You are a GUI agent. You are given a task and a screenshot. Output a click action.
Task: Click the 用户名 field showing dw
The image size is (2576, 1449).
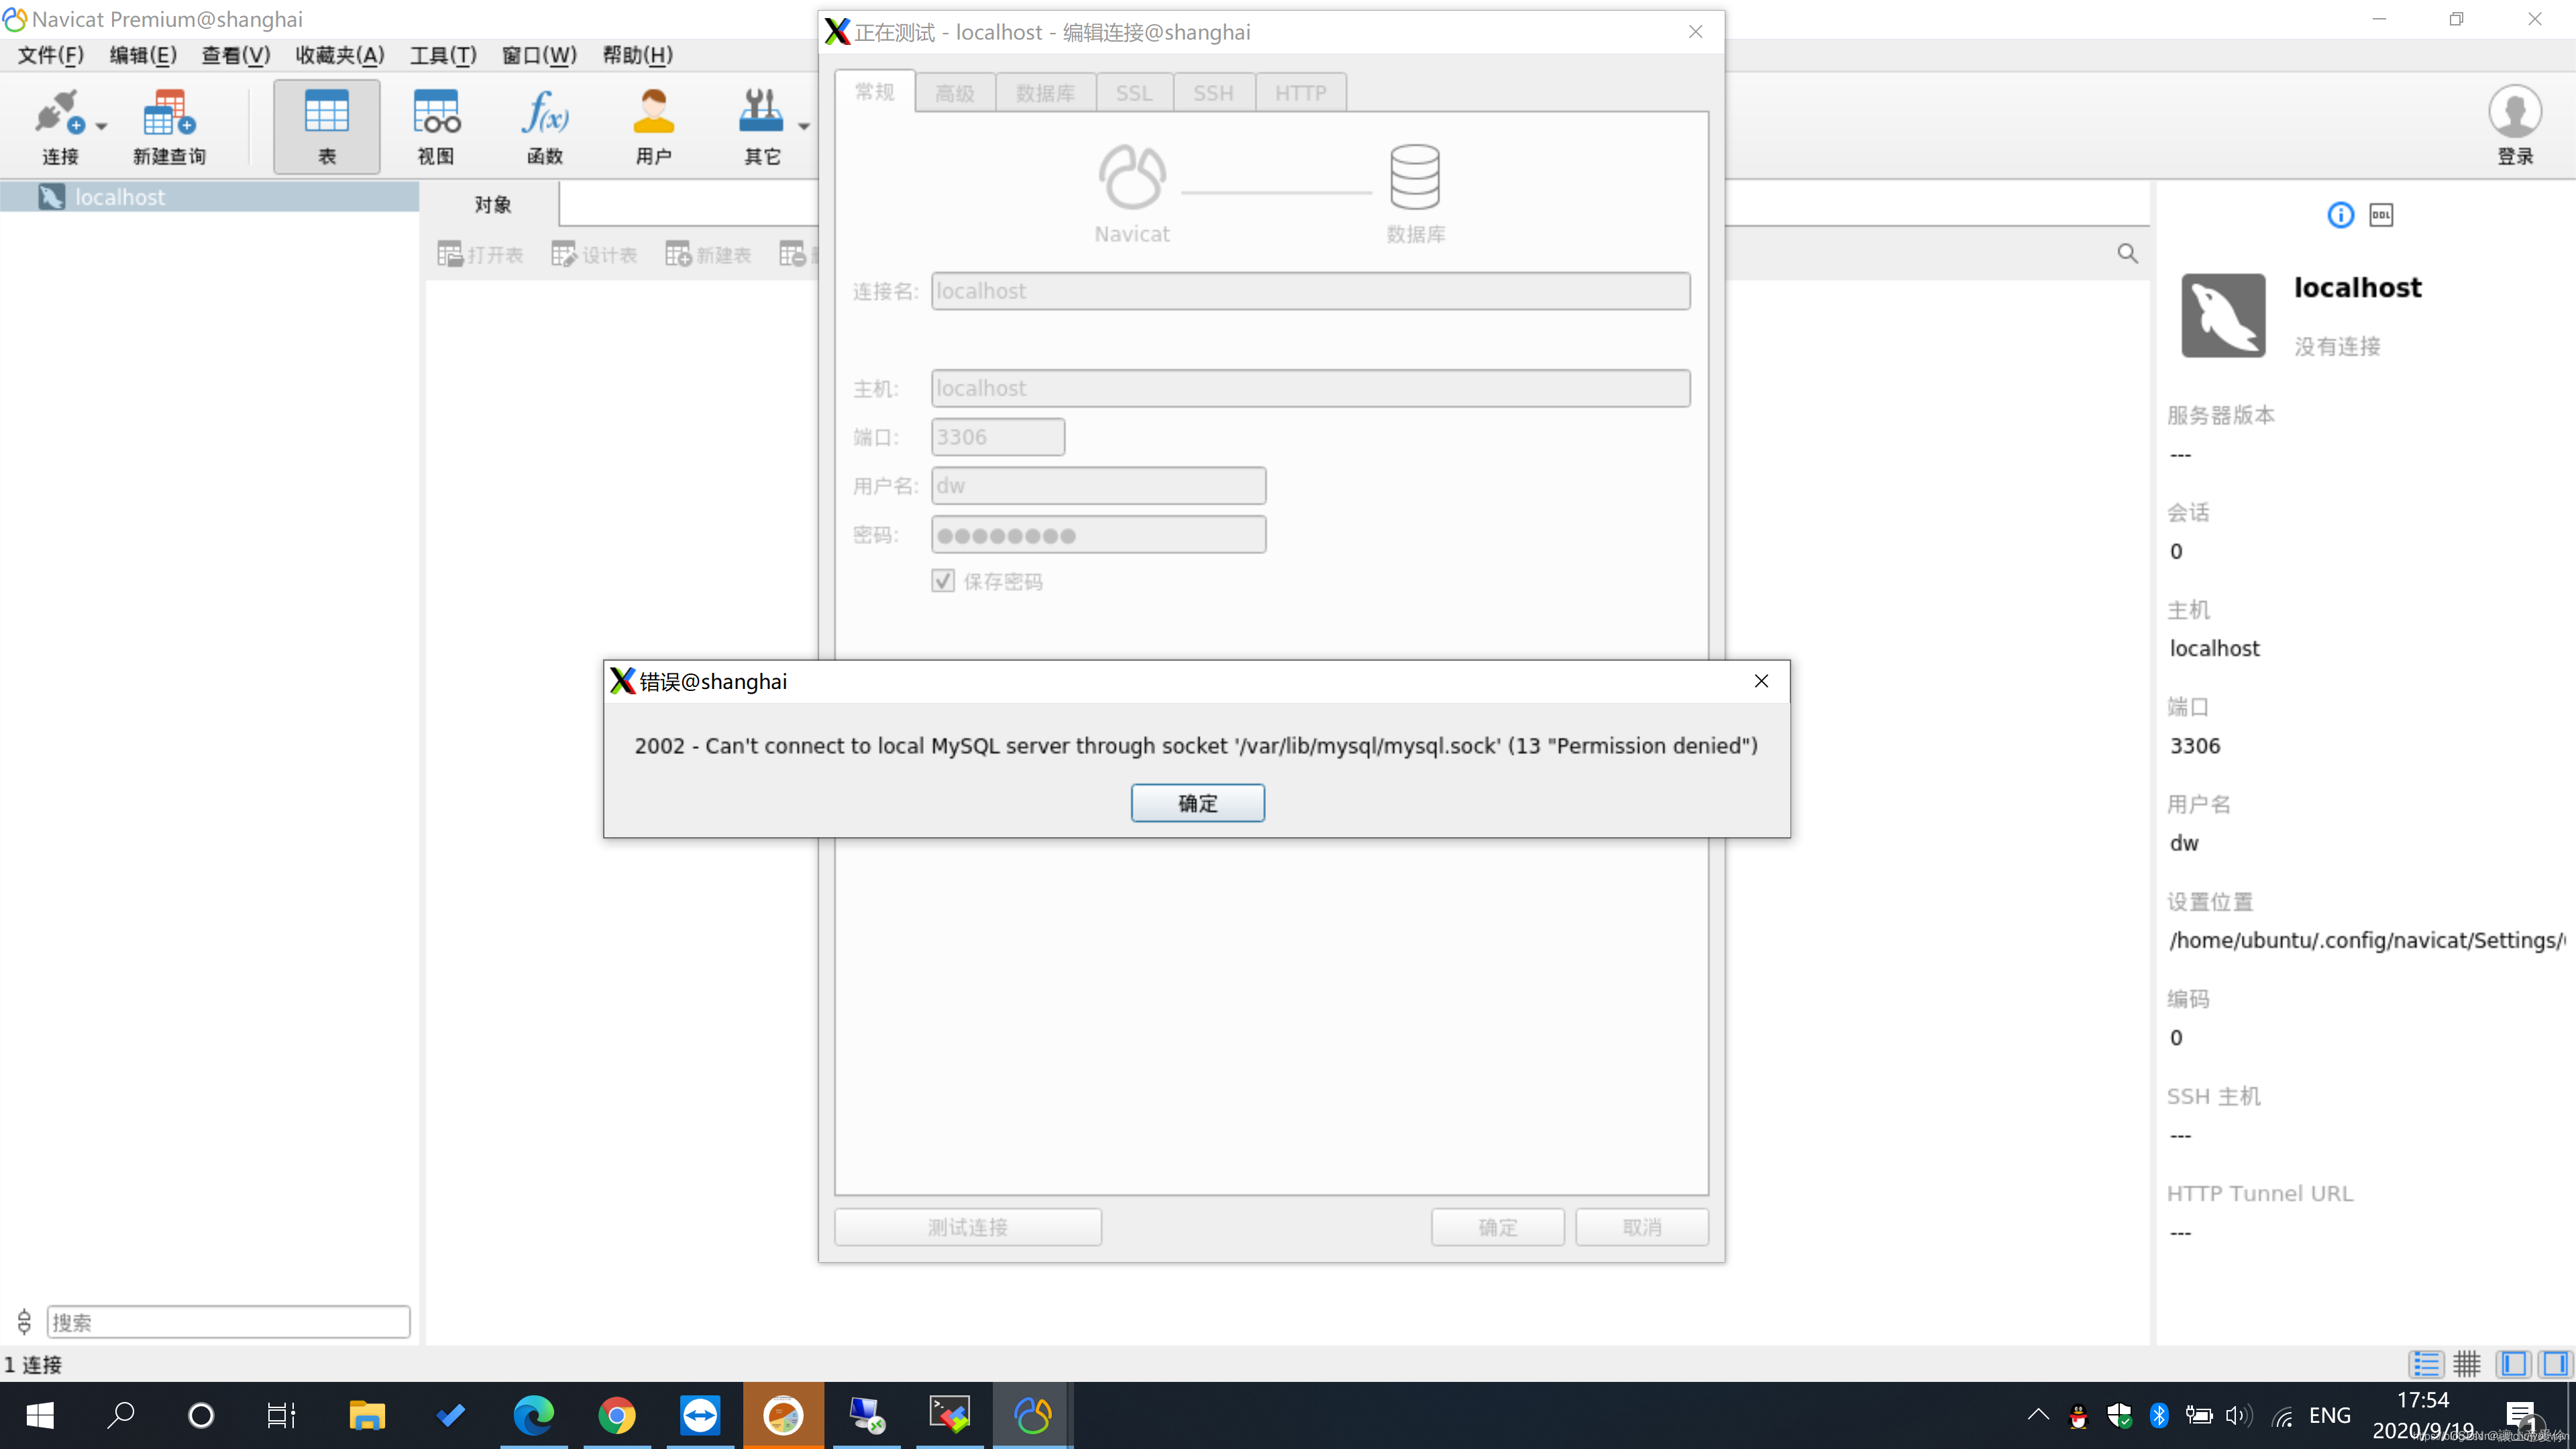click(x=1098, y=486)
